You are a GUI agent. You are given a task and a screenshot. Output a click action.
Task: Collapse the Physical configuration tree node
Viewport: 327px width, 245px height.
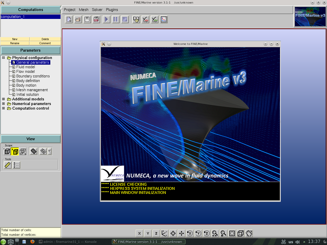4,58
